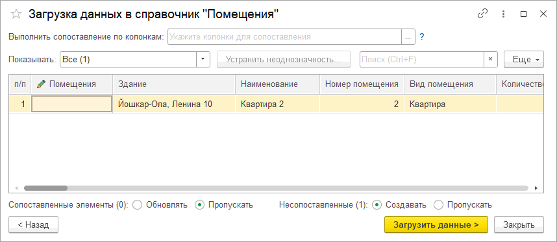This screenshot has width=557, height=242.
Task: Click the column matching input field
Action: (x=284, y=36)
